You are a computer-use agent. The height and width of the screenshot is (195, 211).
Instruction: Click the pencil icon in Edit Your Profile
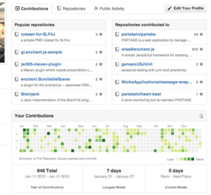point(170,8)
